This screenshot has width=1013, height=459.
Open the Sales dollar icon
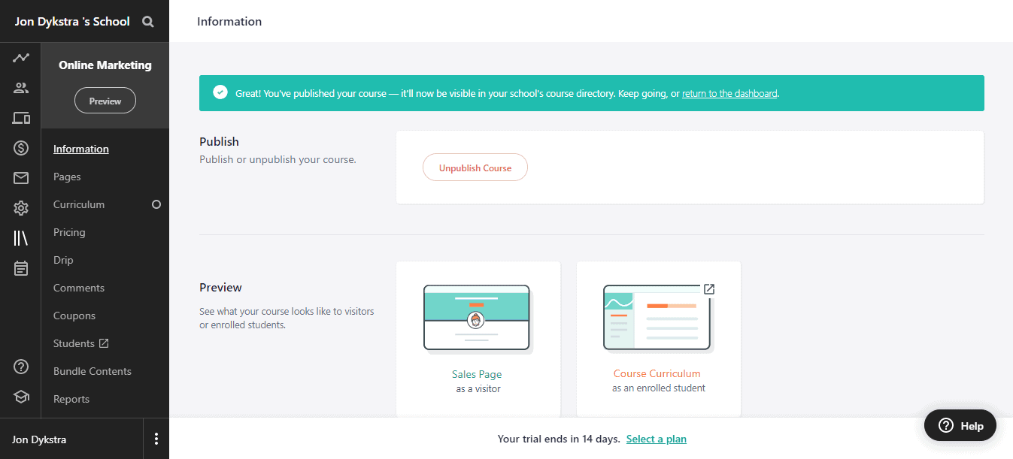21,148
